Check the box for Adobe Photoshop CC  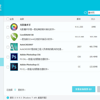(x=8, y=67)
